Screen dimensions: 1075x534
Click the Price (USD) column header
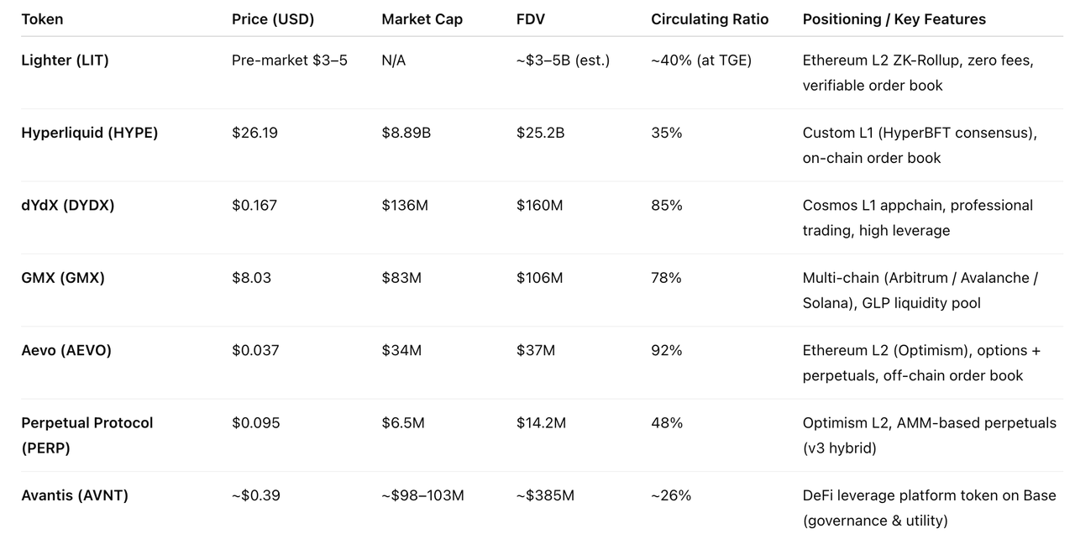point(273,19)
